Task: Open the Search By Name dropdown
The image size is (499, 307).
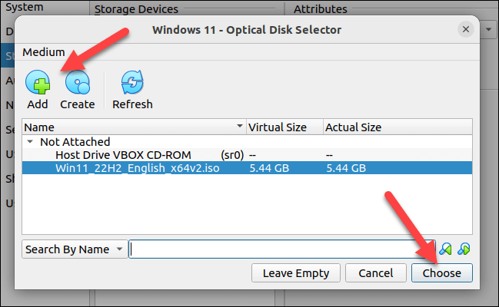Action: click(75, 249)
